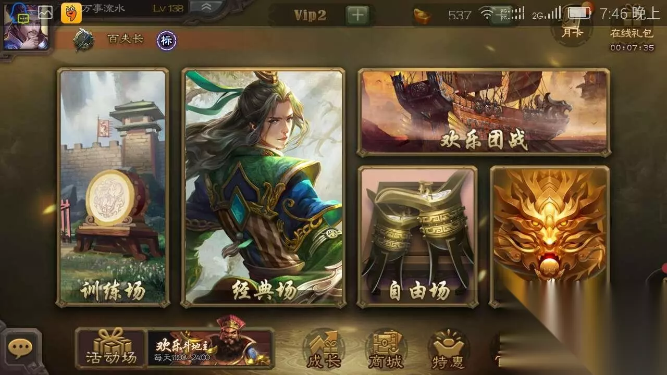Click the green plus beside Vip2

[357, 15]
